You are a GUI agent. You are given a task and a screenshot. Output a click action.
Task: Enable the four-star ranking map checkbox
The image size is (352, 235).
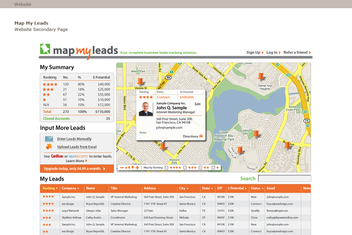click(166, 168)
